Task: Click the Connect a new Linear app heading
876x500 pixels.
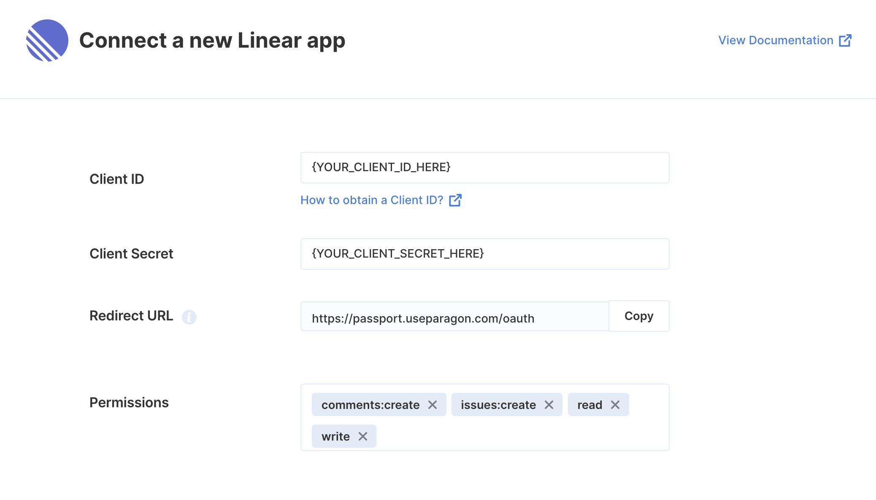Action: 212,40
